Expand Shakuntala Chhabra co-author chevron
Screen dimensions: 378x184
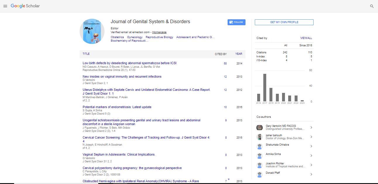click(x=311, y=146)
